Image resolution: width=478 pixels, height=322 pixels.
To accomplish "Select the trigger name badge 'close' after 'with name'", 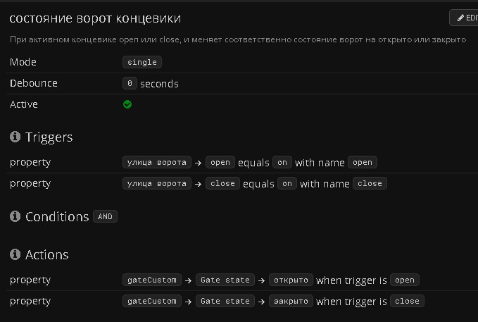I will coord(370,183).
